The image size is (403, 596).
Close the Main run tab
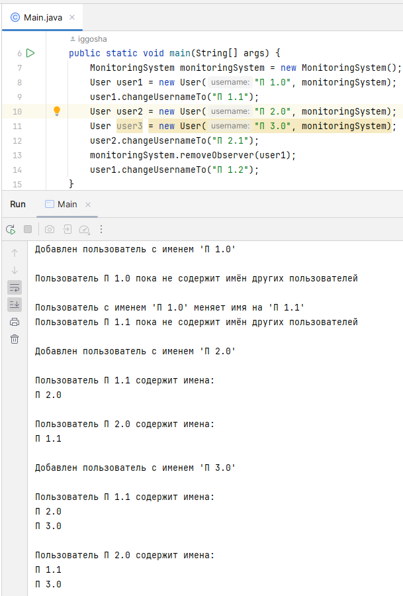[88, 205]
